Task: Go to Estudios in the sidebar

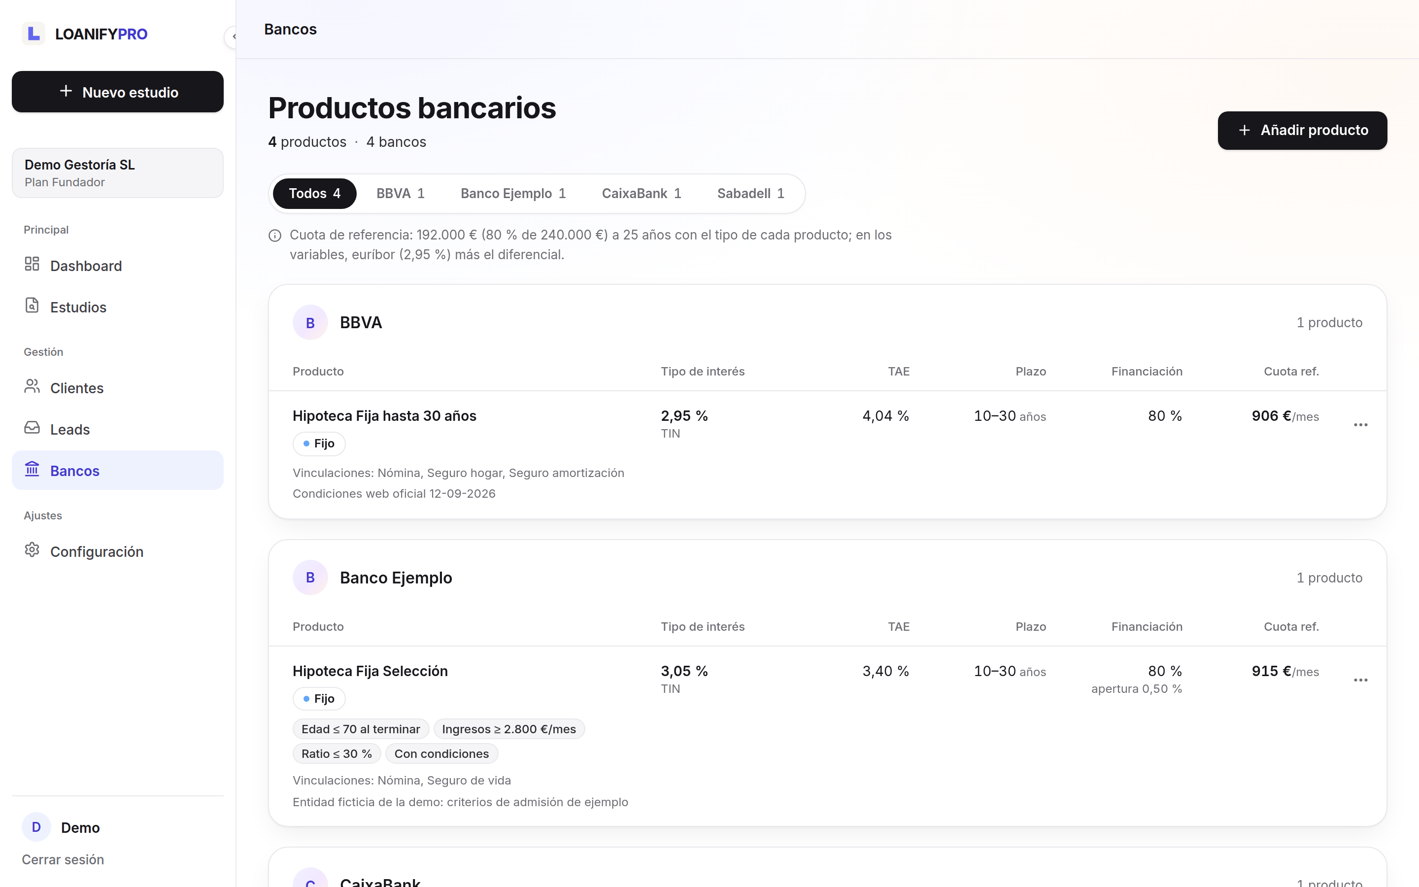Action: tap(118, 307)
